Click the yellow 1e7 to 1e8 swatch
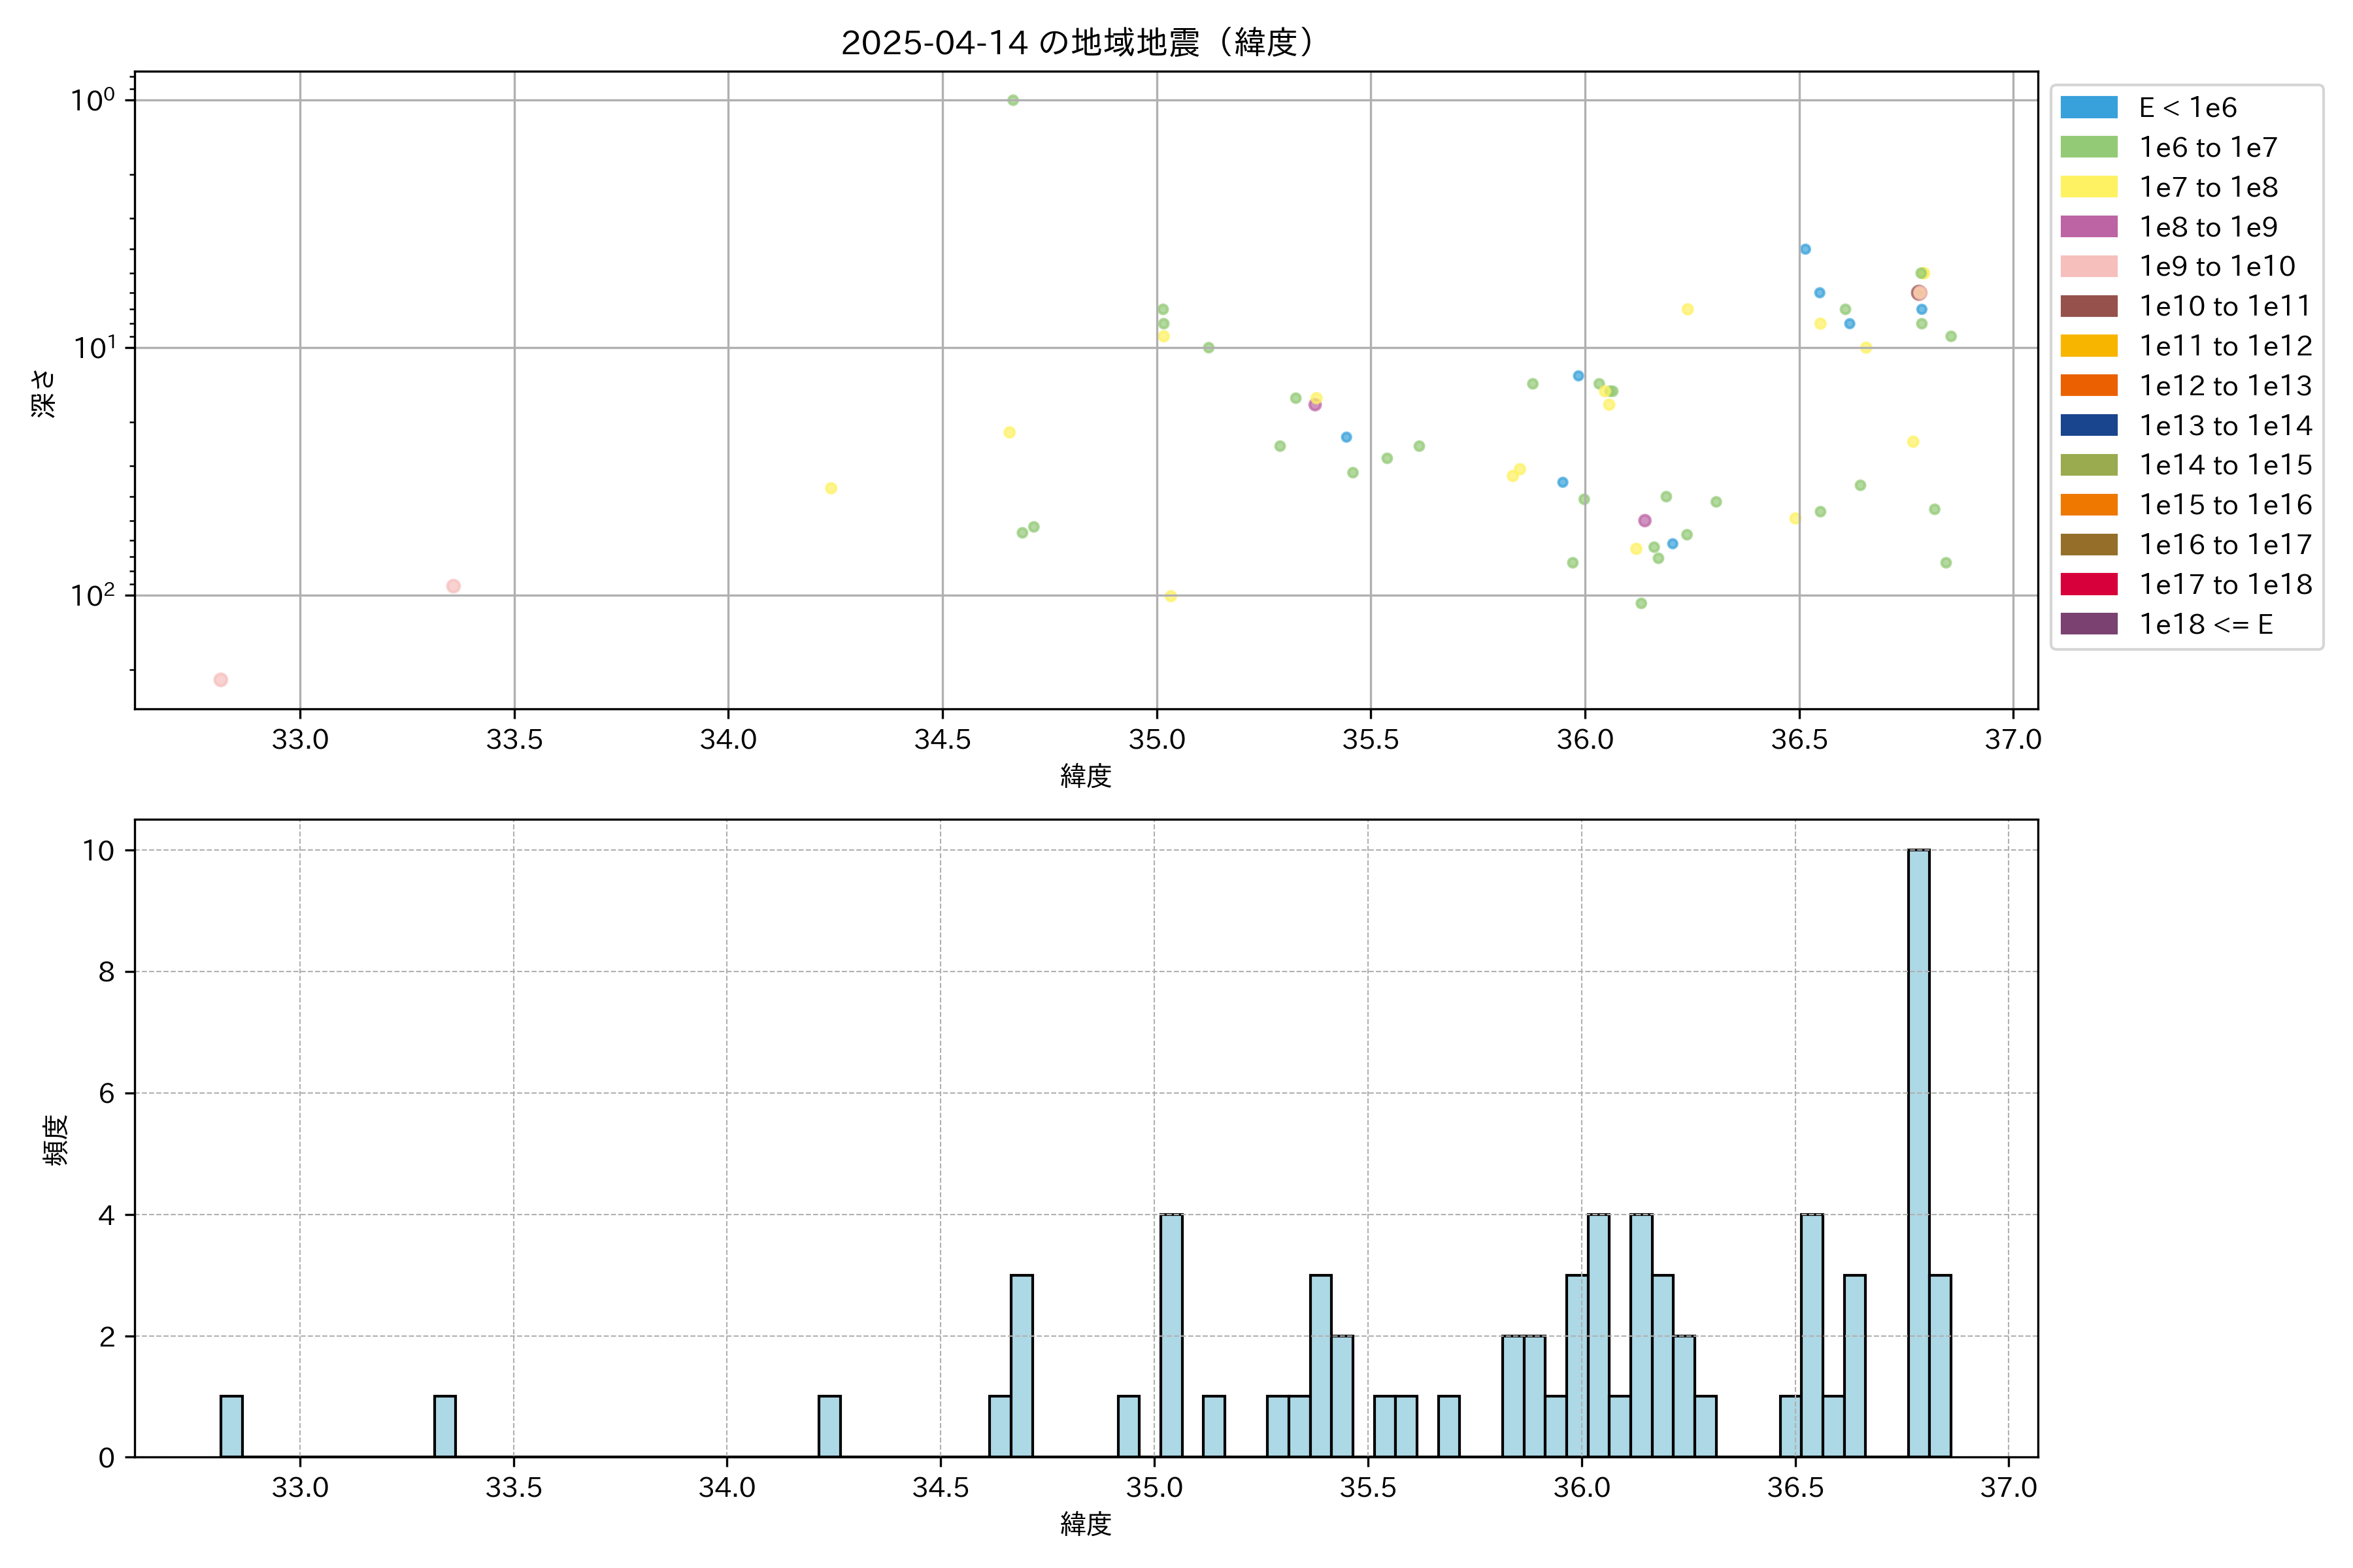This screenshot has width=2353, height=1568. [2088, 187]
